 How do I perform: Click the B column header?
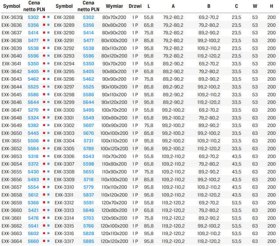click(209, 6)
